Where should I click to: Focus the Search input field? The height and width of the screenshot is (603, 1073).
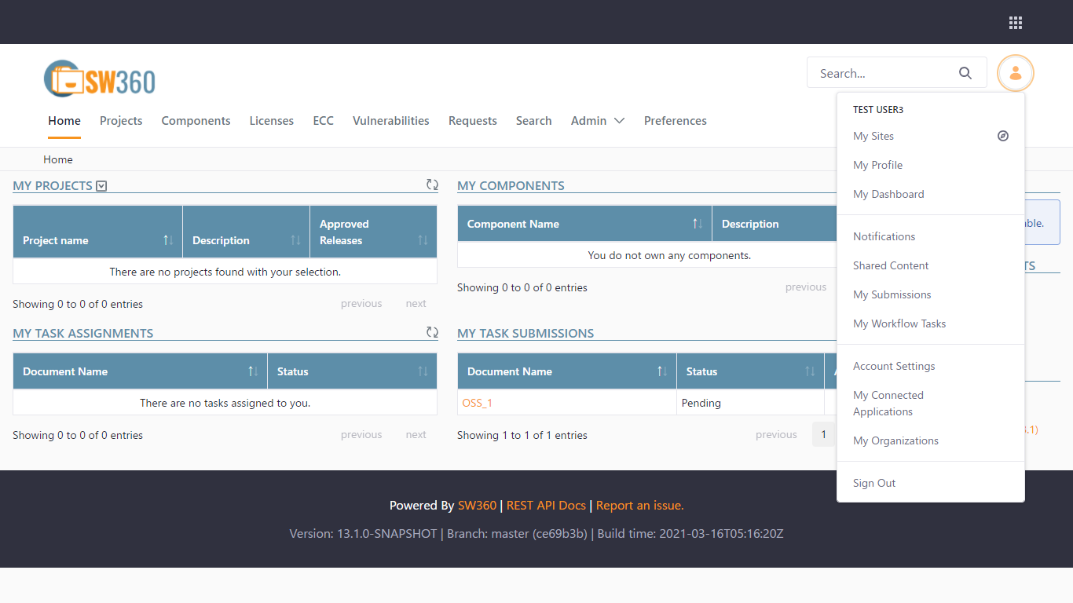(x=883, y=73)
